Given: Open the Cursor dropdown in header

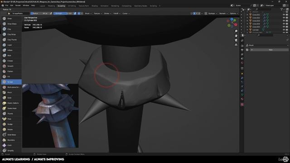Looking at the screenshot, I should (126, 14).
